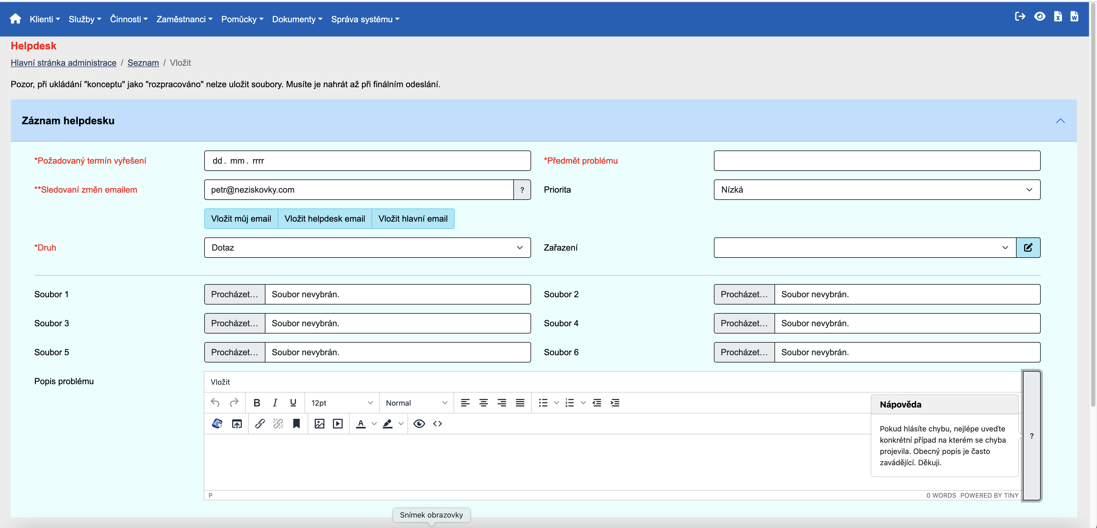Click the logout icon in header
1097x528 pixels.
pyautogui.click(x=1020, y=17)
